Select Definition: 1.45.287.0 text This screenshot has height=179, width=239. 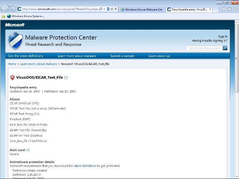(x=27, y=174)
